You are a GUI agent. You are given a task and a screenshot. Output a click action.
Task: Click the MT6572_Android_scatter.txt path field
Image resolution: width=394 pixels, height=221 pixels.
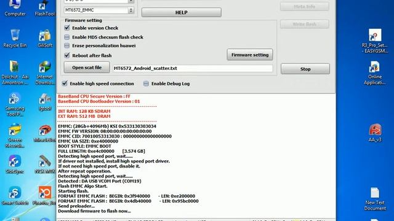click(x=193, y=68)
